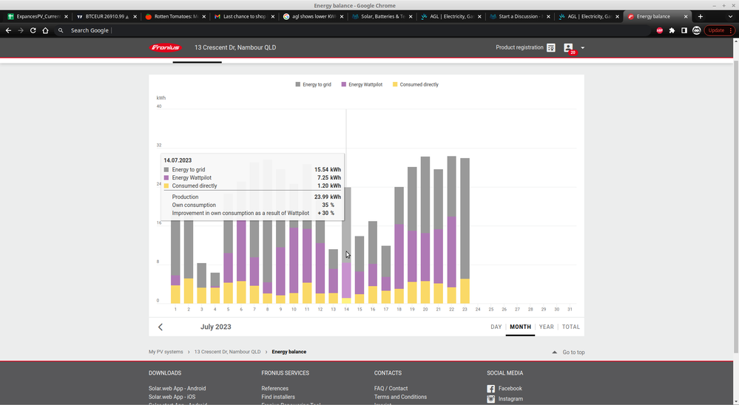Reload the page with browser refresh icon

tap(33, 30)
